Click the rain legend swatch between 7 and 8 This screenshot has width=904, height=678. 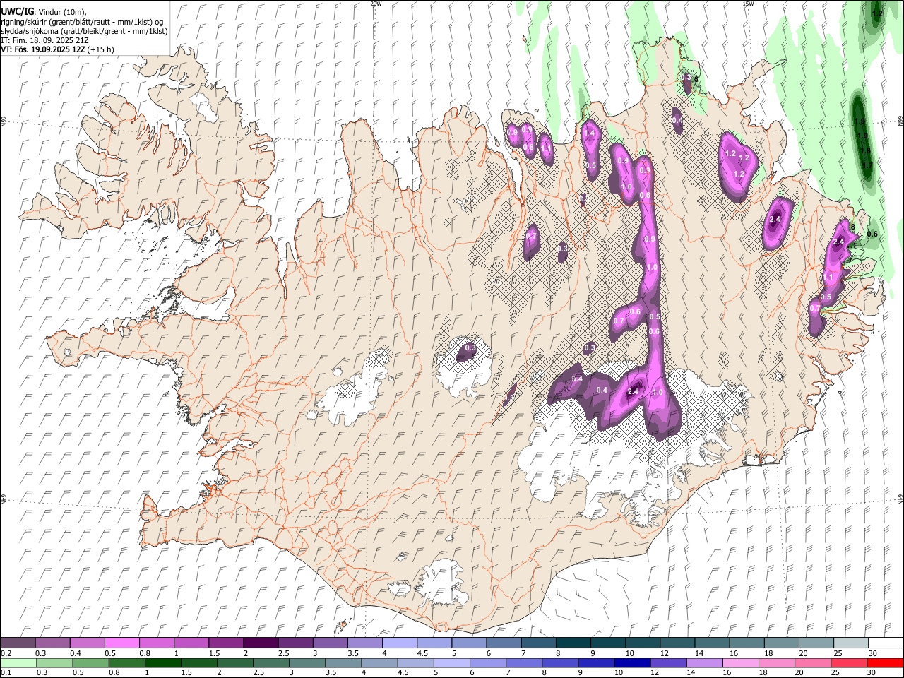(x=523, y=663)
